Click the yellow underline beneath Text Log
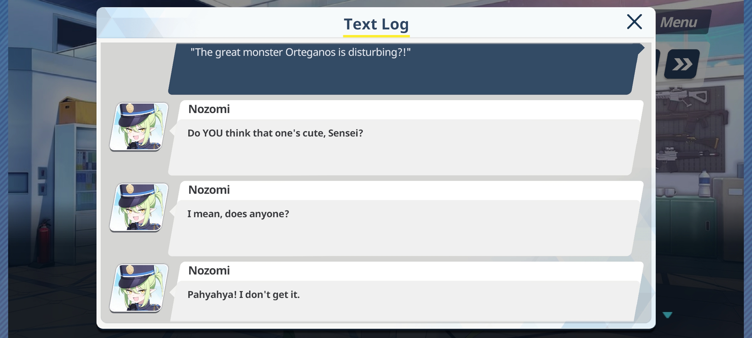The image size is (752, 338). (376, 36)
